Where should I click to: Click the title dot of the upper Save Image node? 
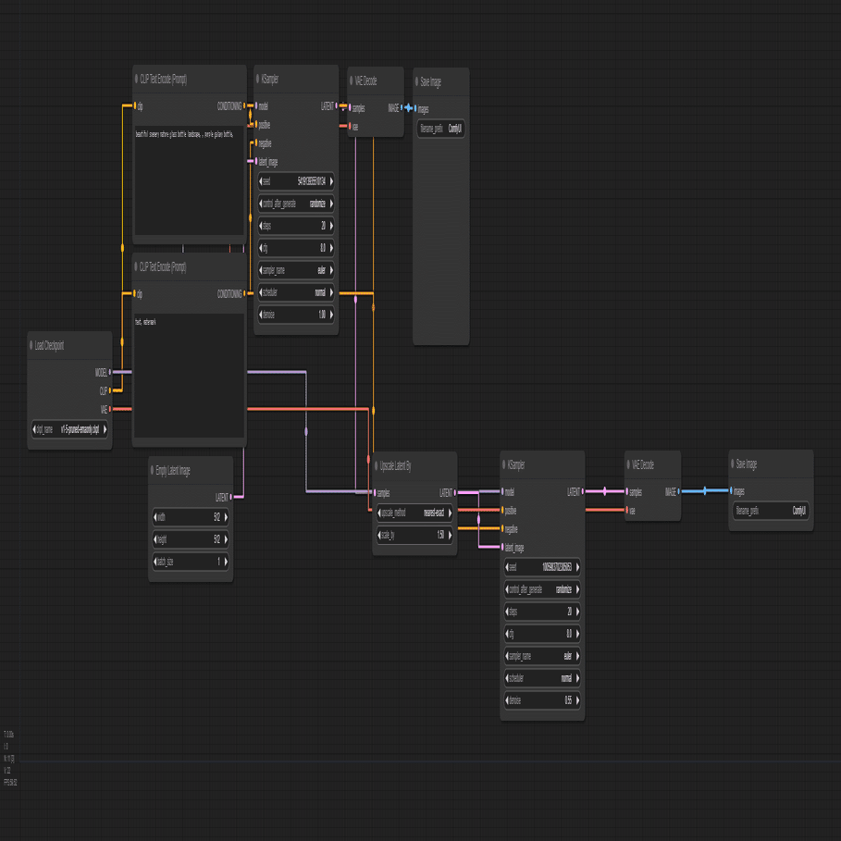coord(416,81)
